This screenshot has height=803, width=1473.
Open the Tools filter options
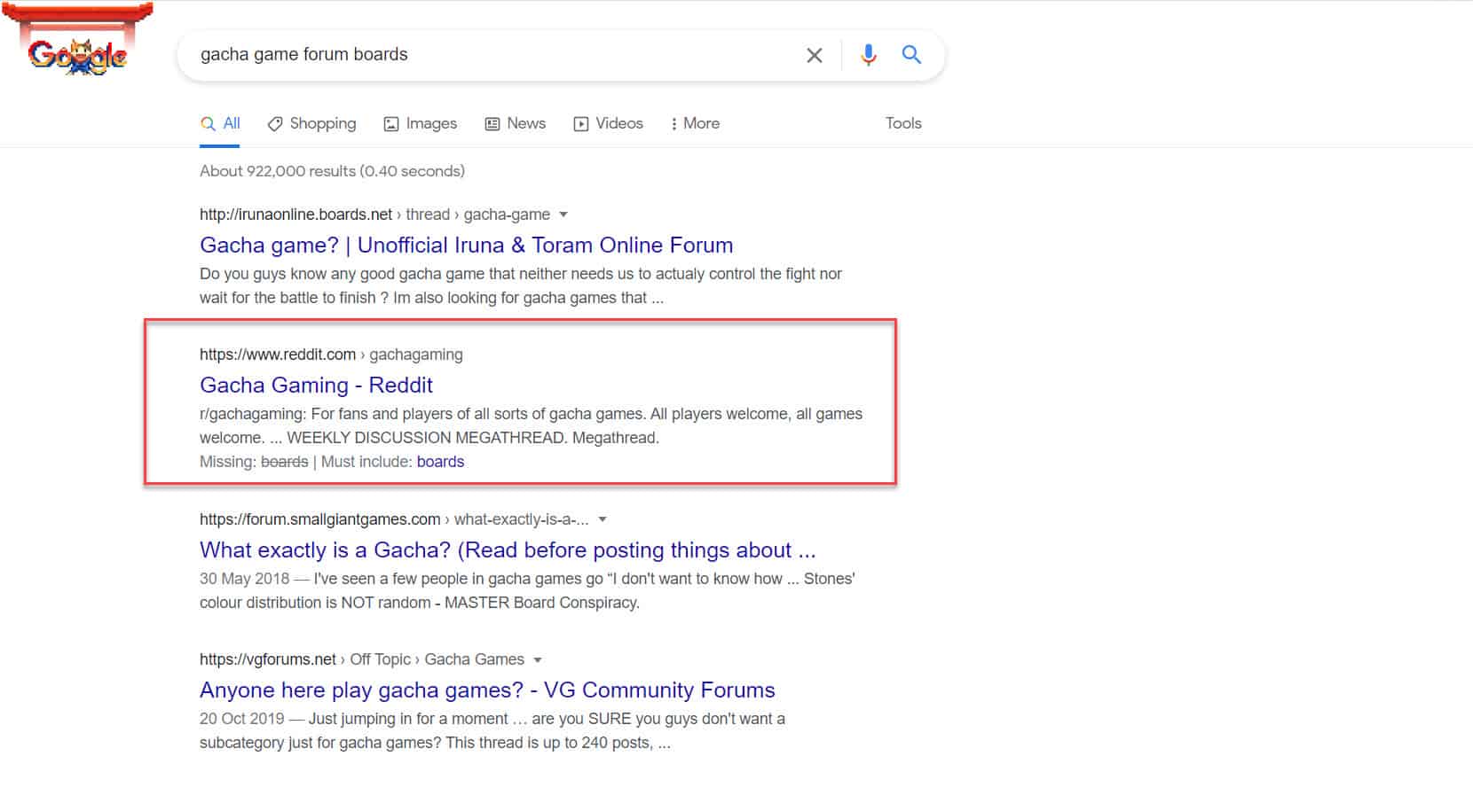click(902, 124)
